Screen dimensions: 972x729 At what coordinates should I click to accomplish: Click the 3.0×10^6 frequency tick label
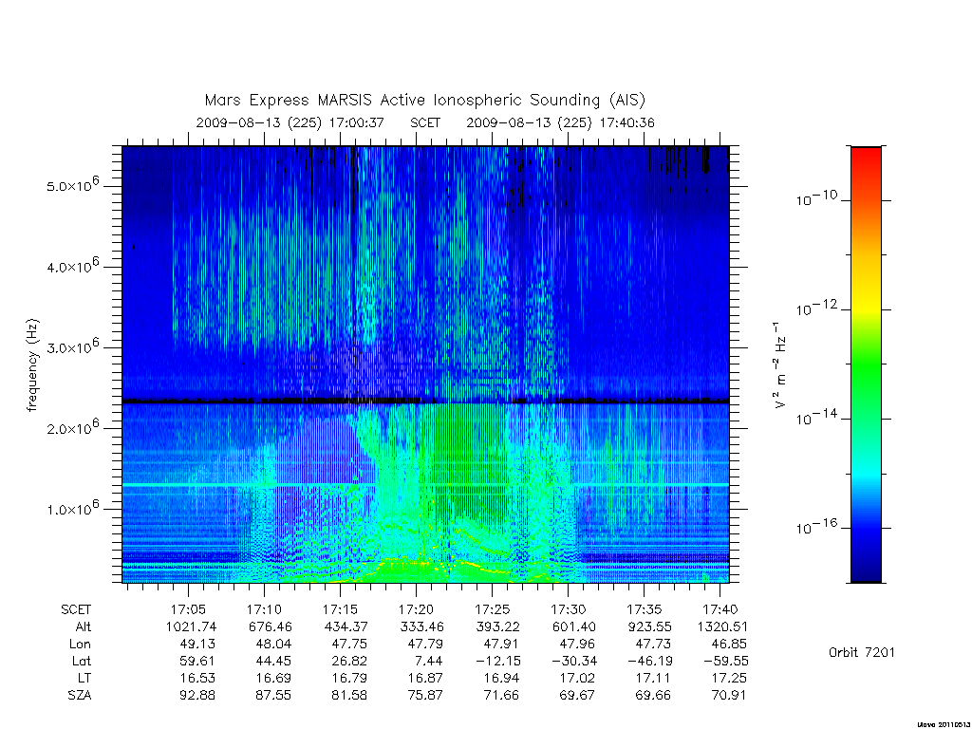pyautogui.click(x=72, y=346)
